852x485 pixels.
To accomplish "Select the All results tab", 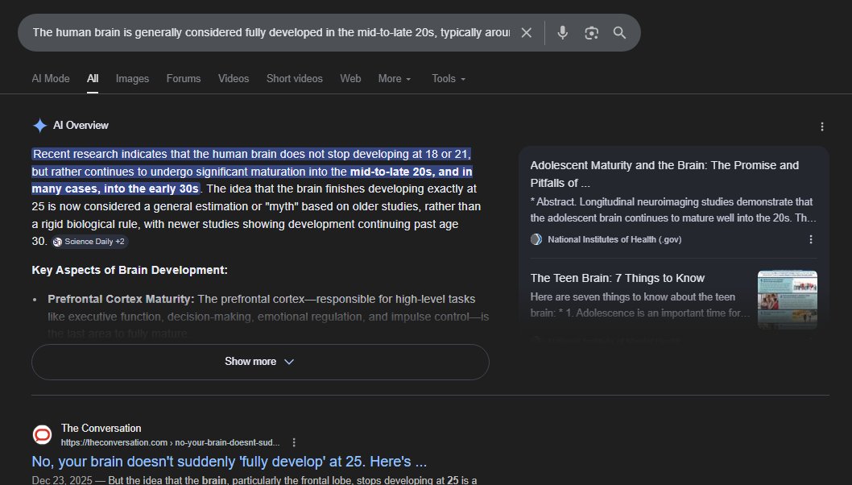I will [93, 79].
